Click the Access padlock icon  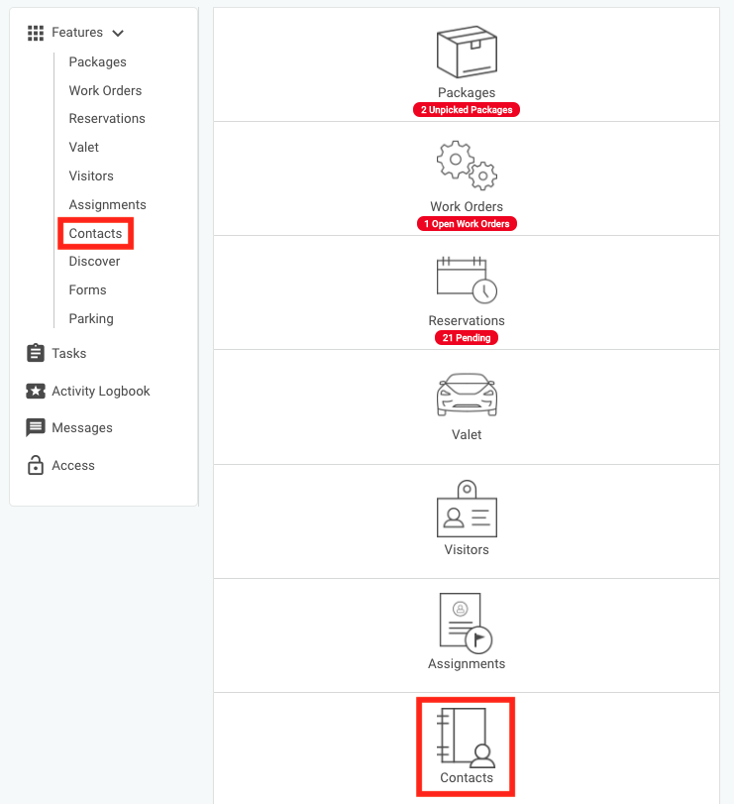pyautogui.click(x=36, y=465)
